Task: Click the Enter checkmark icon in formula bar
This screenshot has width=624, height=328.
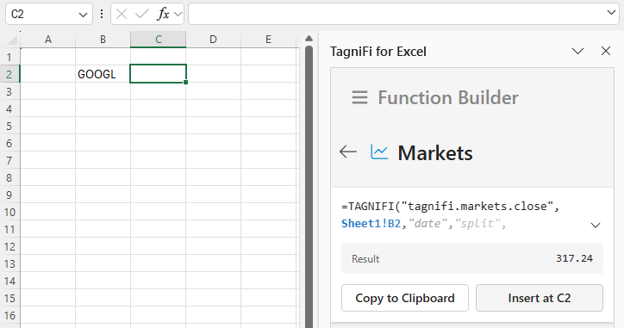Action: 141,15
